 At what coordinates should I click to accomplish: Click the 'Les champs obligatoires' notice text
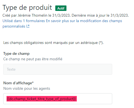point(53,43)
